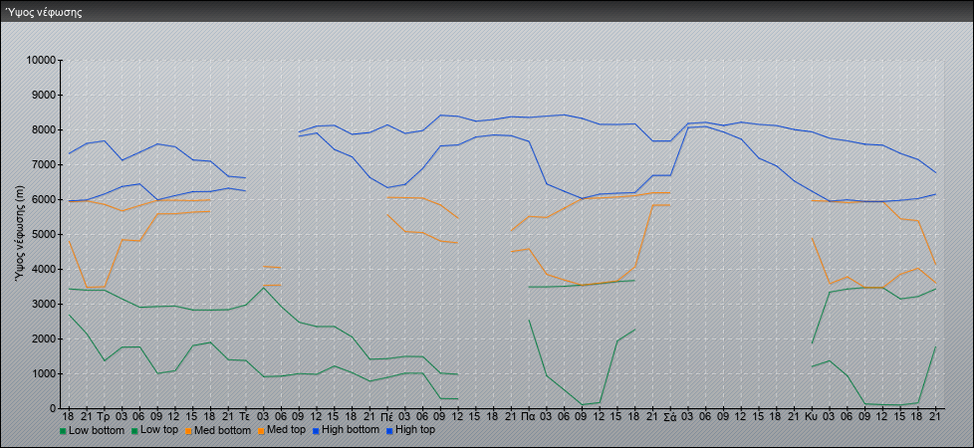974x448 pixels.
Task: Click the Πέ day marker on x-axis
Action: (x=386, y=415)
